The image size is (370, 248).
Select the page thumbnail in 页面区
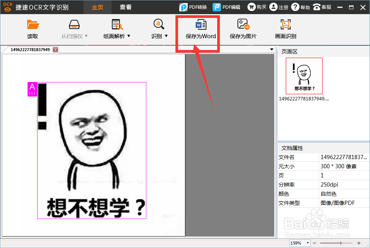tap(304, 76)
